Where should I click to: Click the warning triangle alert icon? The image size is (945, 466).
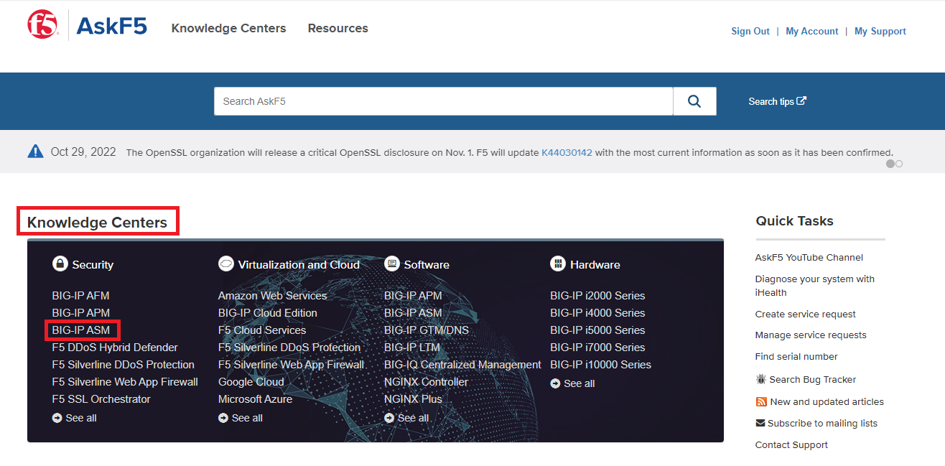[35, 152]
